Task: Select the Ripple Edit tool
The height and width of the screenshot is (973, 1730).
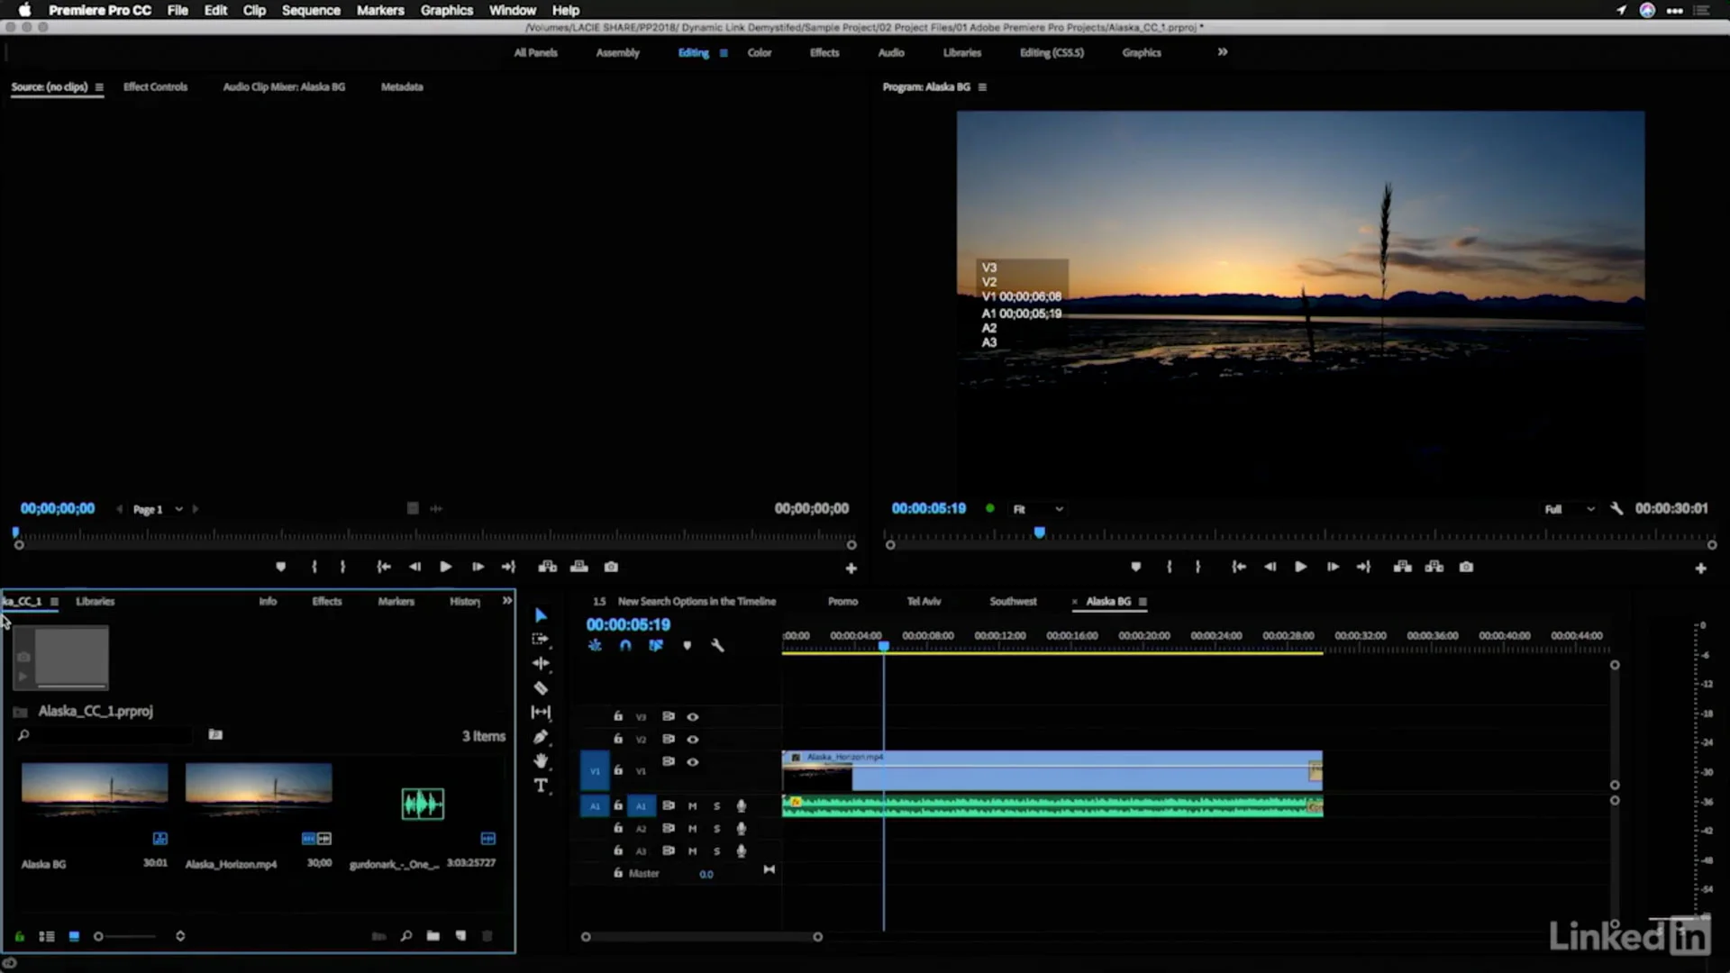Action: pos(541,664)
